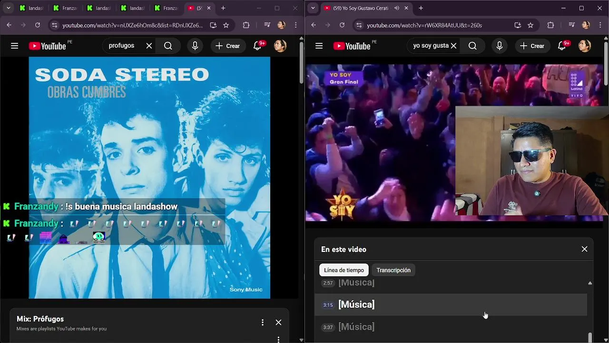The width and height of the screenshot is (609, 343).
Task: Start voice search in left window
Action: (x=195, y=46)
